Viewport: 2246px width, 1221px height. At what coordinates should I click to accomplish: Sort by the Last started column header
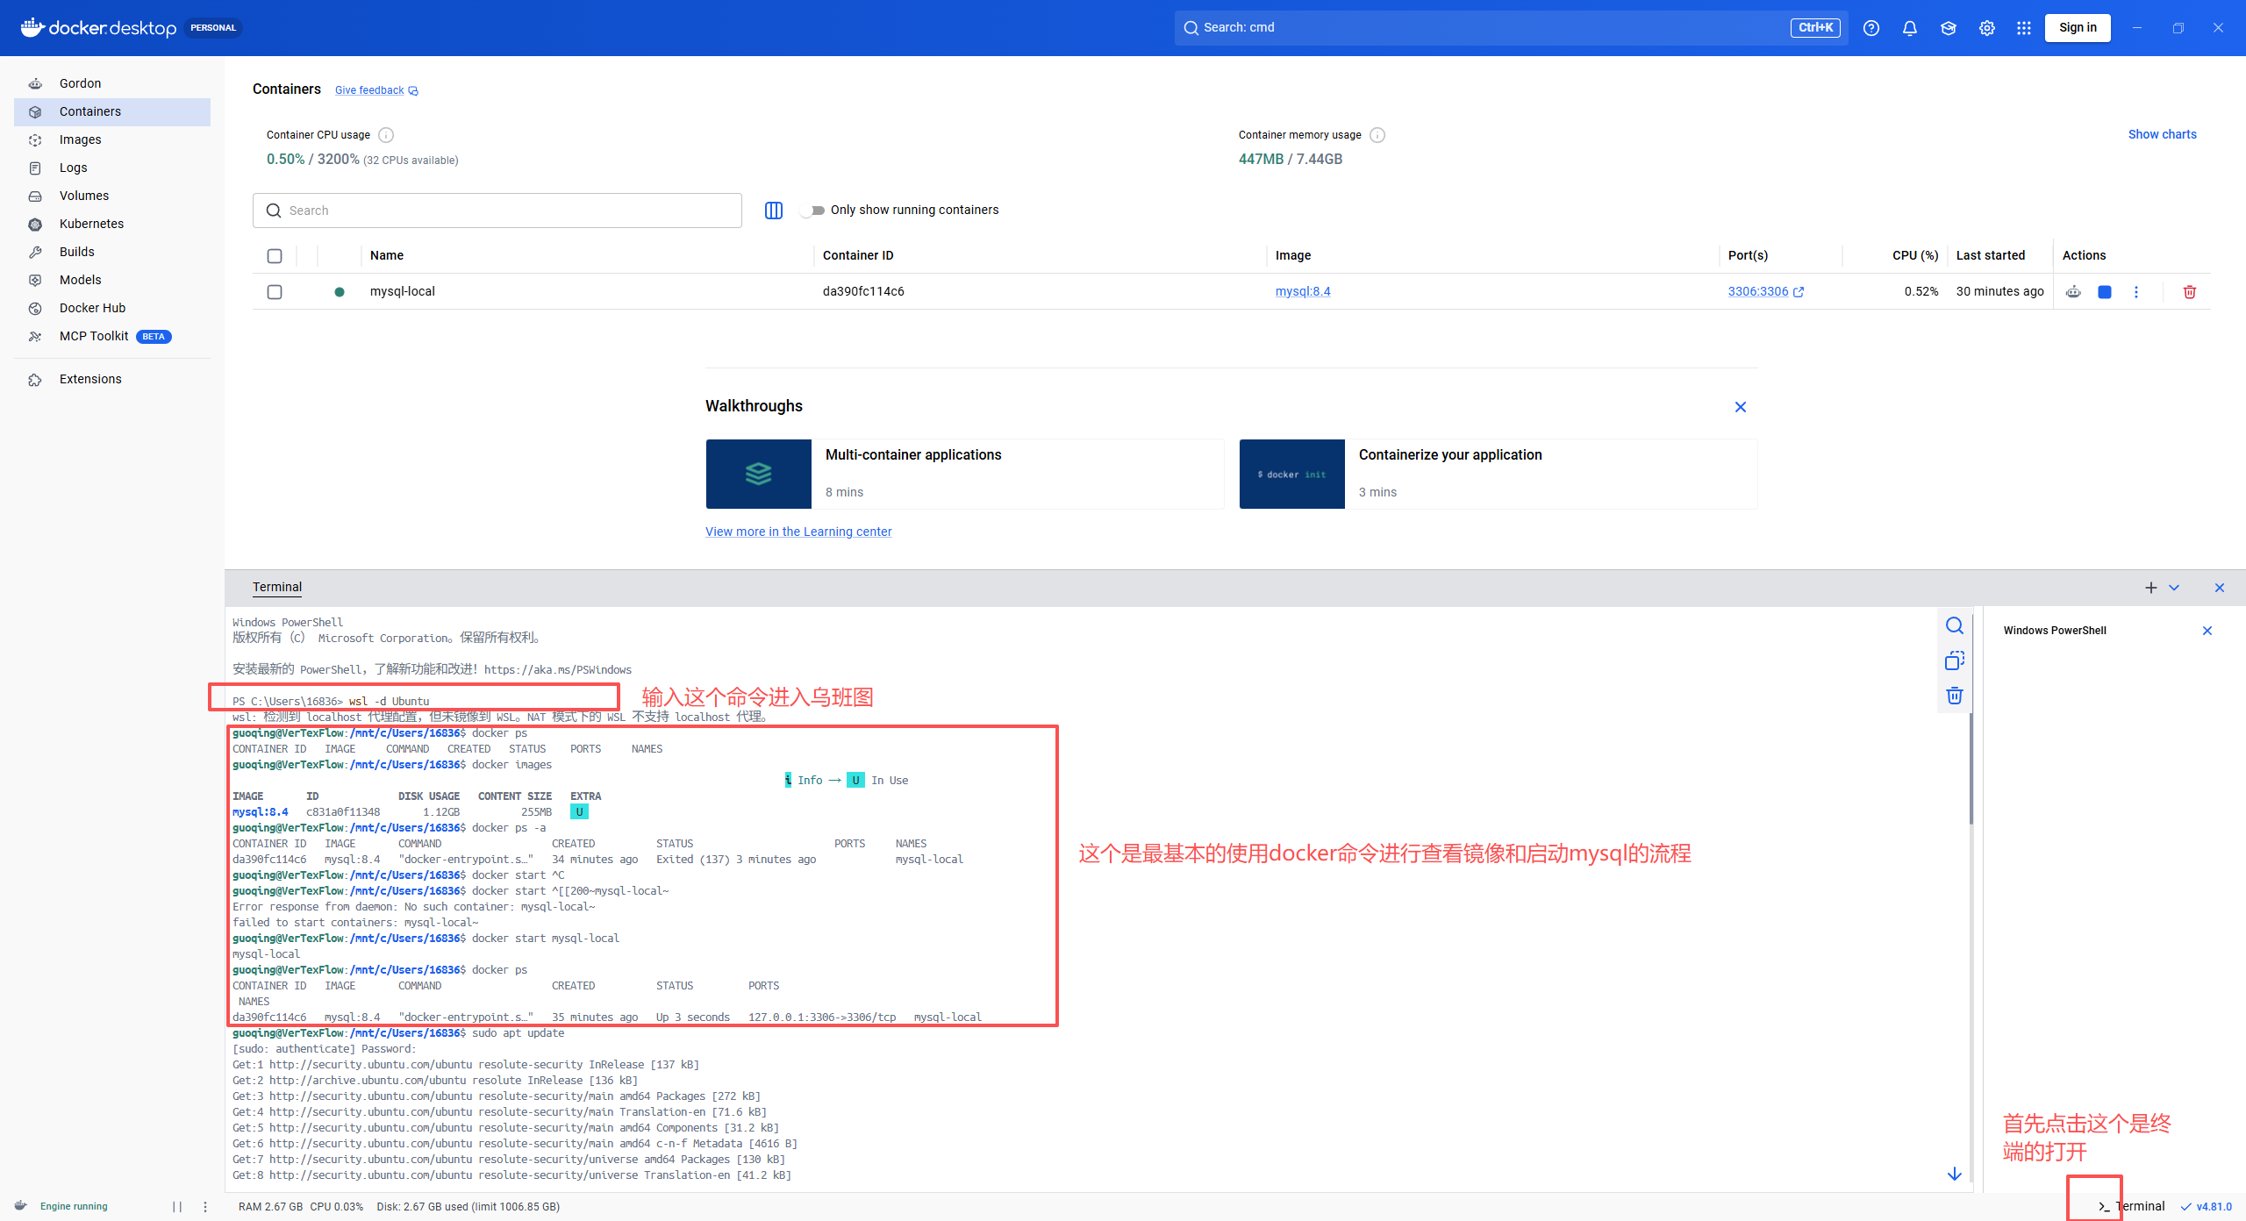click(x=1991, y=255)
